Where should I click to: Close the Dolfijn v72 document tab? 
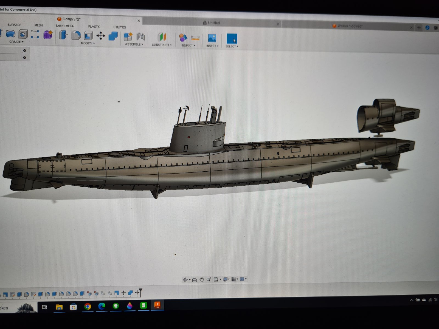click(139, 21)
